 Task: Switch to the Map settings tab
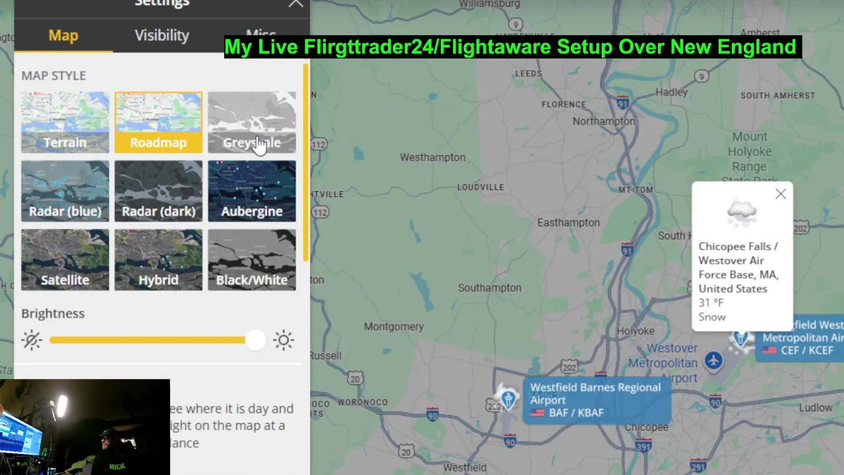(63, 36)
